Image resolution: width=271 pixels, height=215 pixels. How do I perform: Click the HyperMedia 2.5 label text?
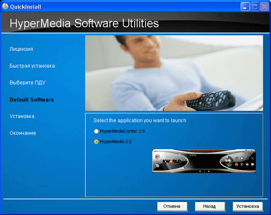point(116,142)
